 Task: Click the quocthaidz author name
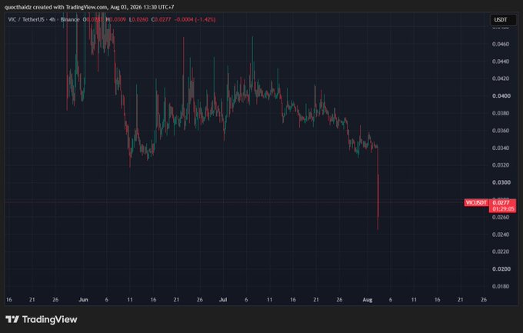click(18, 7)
